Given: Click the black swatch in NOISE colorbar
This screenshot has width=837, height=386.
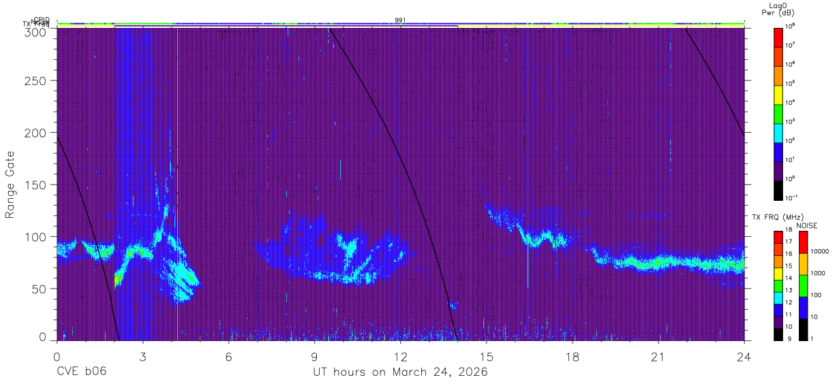Looking at the screenshot, I should click(x=803, y=329).
